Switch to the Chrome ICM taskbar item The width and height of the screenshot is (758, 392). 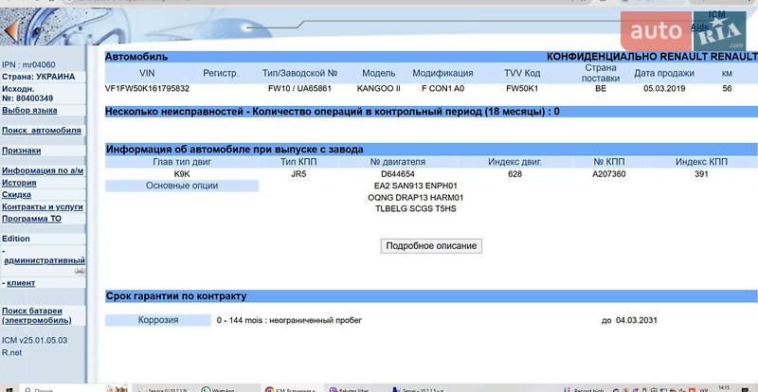pos(292,389)
